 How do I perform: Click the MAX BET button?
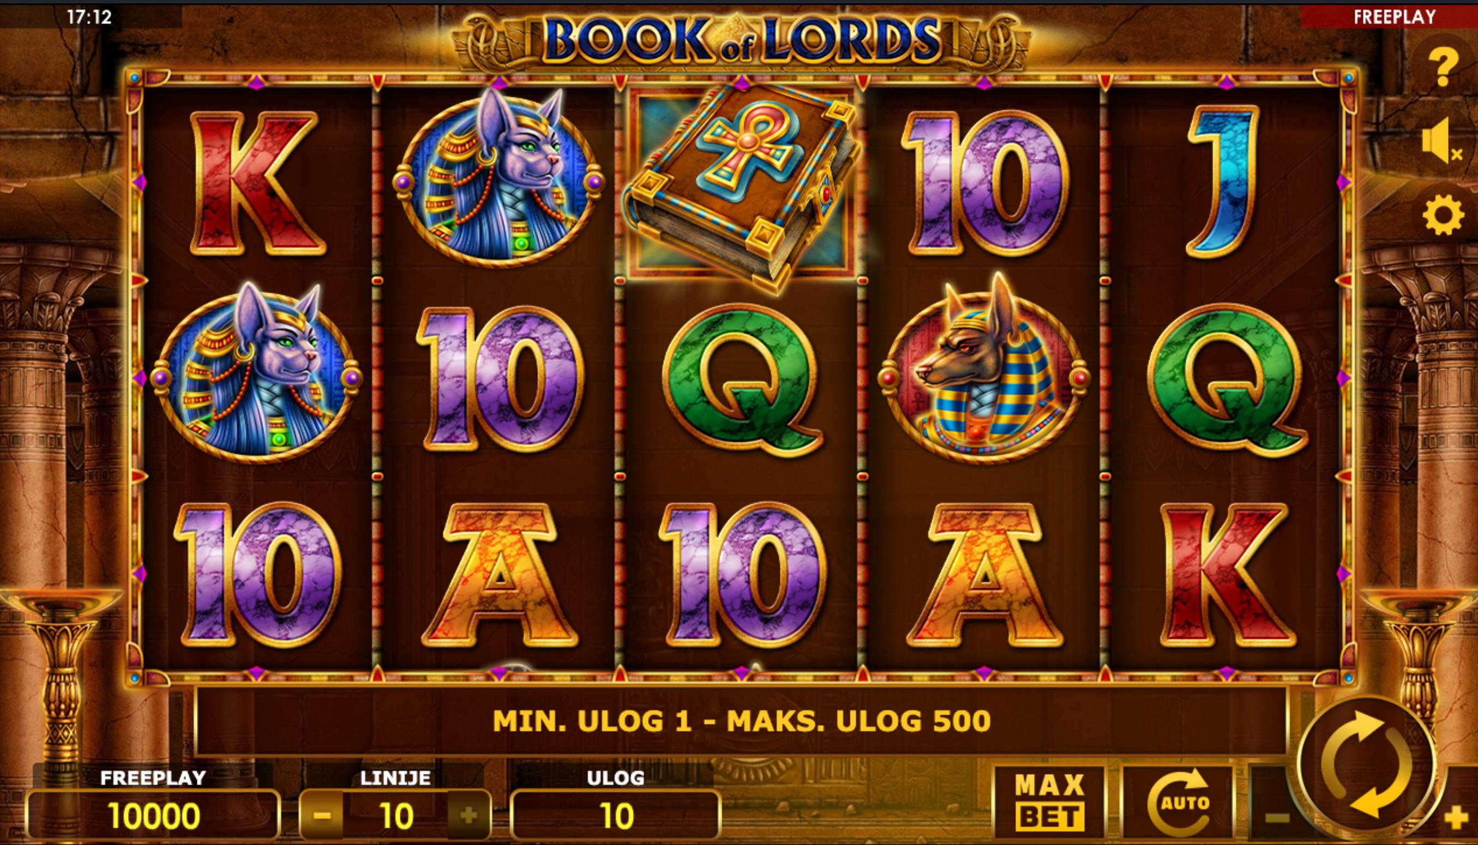(1049, 802)
